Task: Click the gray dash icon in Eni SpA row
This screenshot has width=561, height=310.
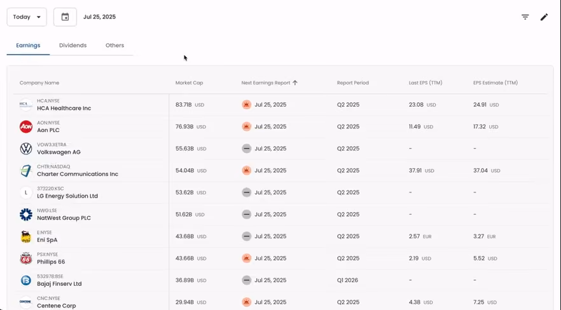Action: pyautogui.click(x=246, y=236)
